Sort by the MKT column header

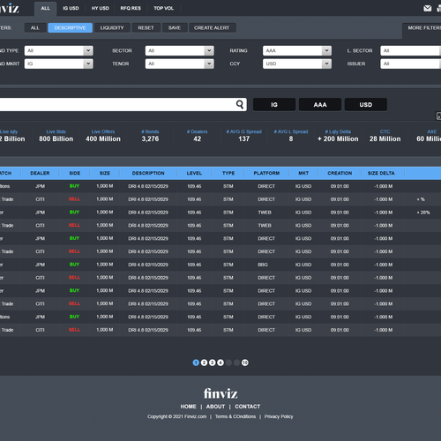click(x=303, y=173)
